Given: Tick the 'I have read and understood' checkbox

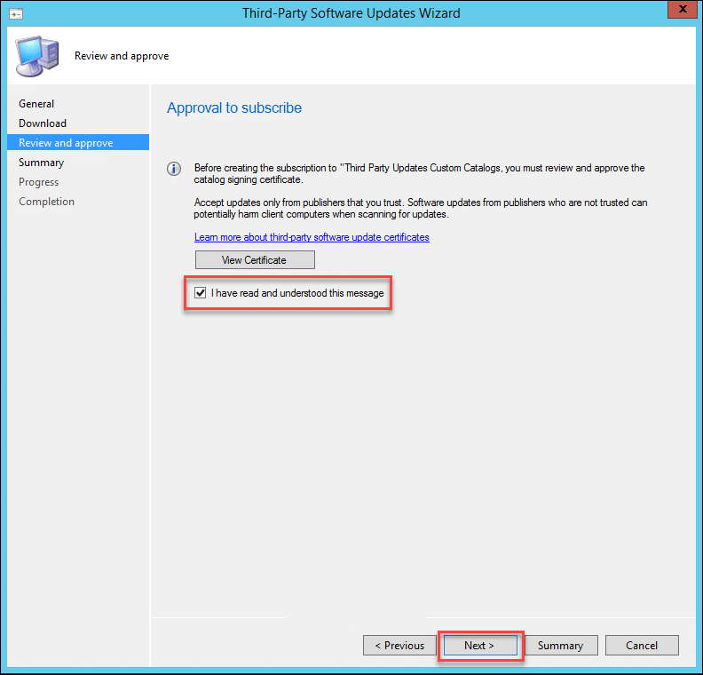Looking at the screenshot, I should [201, 292].
